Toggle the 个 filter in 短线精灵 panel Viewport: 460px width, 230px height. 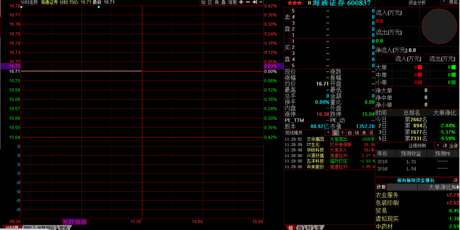pos(343,133)
